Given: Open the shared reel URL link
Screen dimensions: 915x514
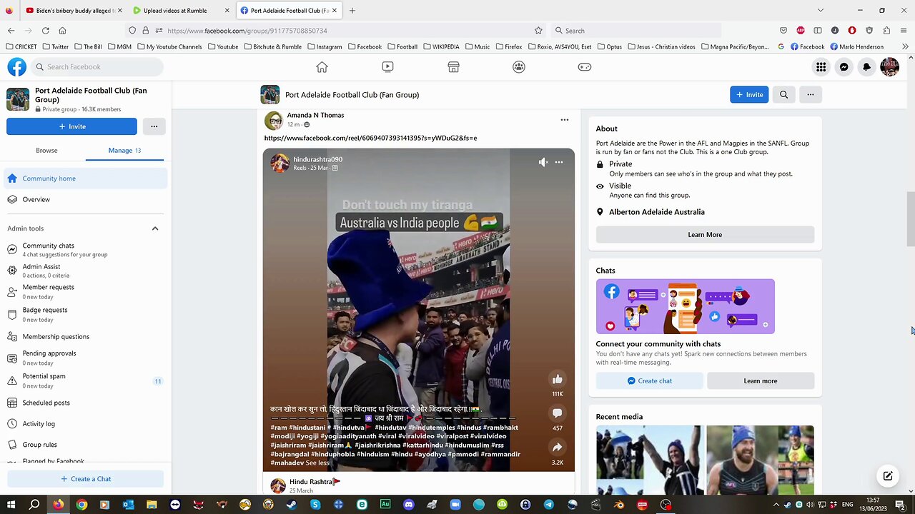Looking at the screenshot, I should pyautogui.click(x=370, y=138).
